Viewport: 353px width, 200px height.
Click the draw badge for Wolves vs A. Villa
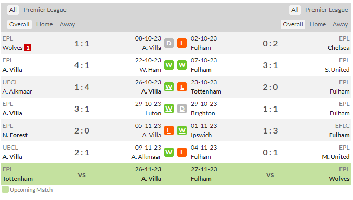(169, 44)
